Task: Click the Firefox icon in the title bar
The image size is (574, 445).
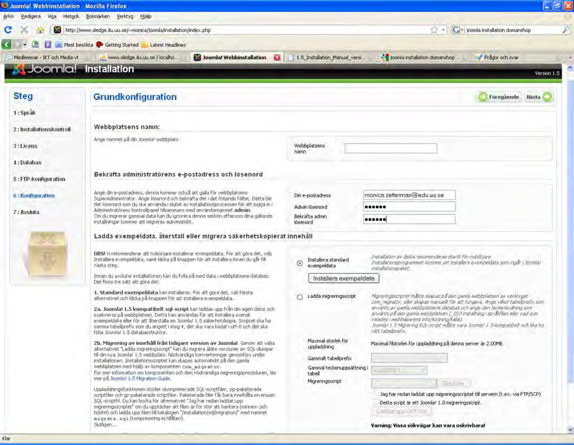Action: (x=5, y=5)
